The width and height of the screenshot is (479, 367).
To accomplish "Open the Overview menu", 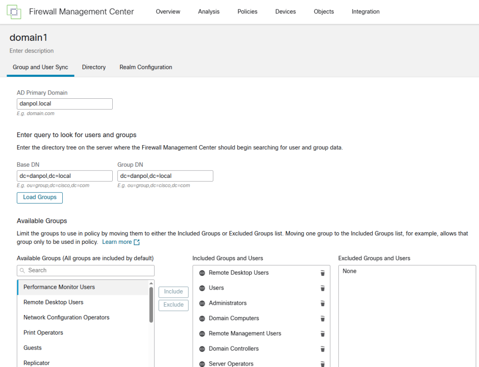I will (168, 12).
